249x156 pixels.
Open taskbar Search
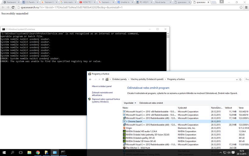click(12, 153)
